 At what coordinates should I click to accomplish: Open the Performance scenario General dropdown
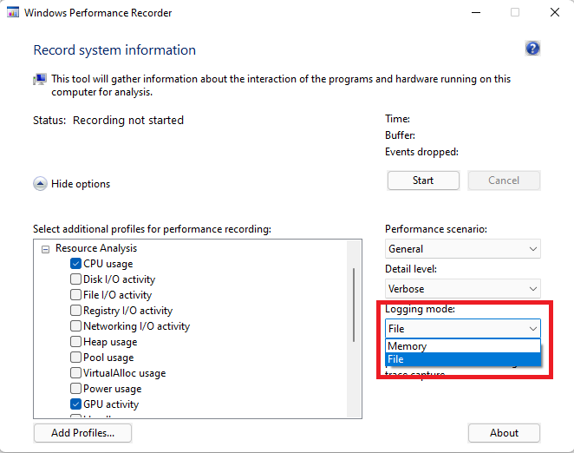(x=463, y=249)
